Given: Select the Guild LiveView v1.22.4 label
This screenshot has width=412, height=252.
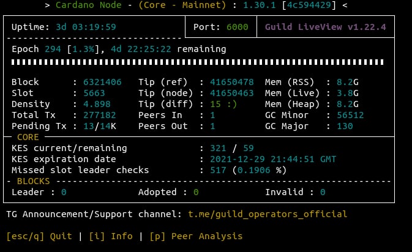Looking at the screenshot, I should (325, 27).
